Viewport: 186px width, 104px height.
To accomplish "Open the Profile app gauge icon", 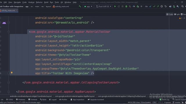I will 134,6.
